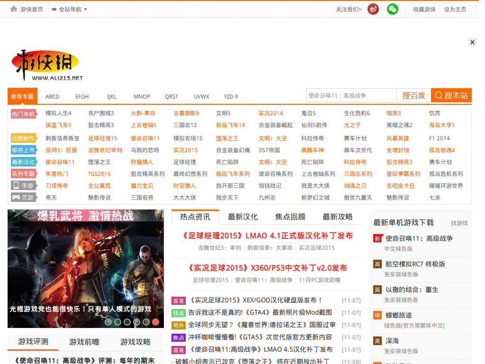Open the 模拟人生4 game link

[58, 113]
